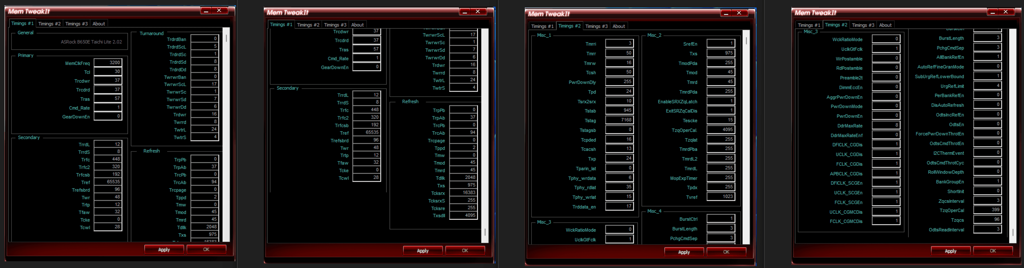Switch to Timings #3 tab in second window
The image size is (1024, 268).
pos(335,25)
